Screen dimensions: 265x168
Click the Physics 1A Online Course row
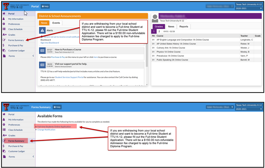206,52
